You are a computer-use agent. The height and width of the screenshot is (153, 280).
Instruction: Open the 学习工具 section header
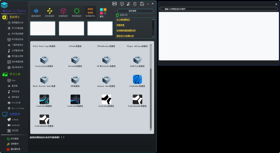[11, 74]
